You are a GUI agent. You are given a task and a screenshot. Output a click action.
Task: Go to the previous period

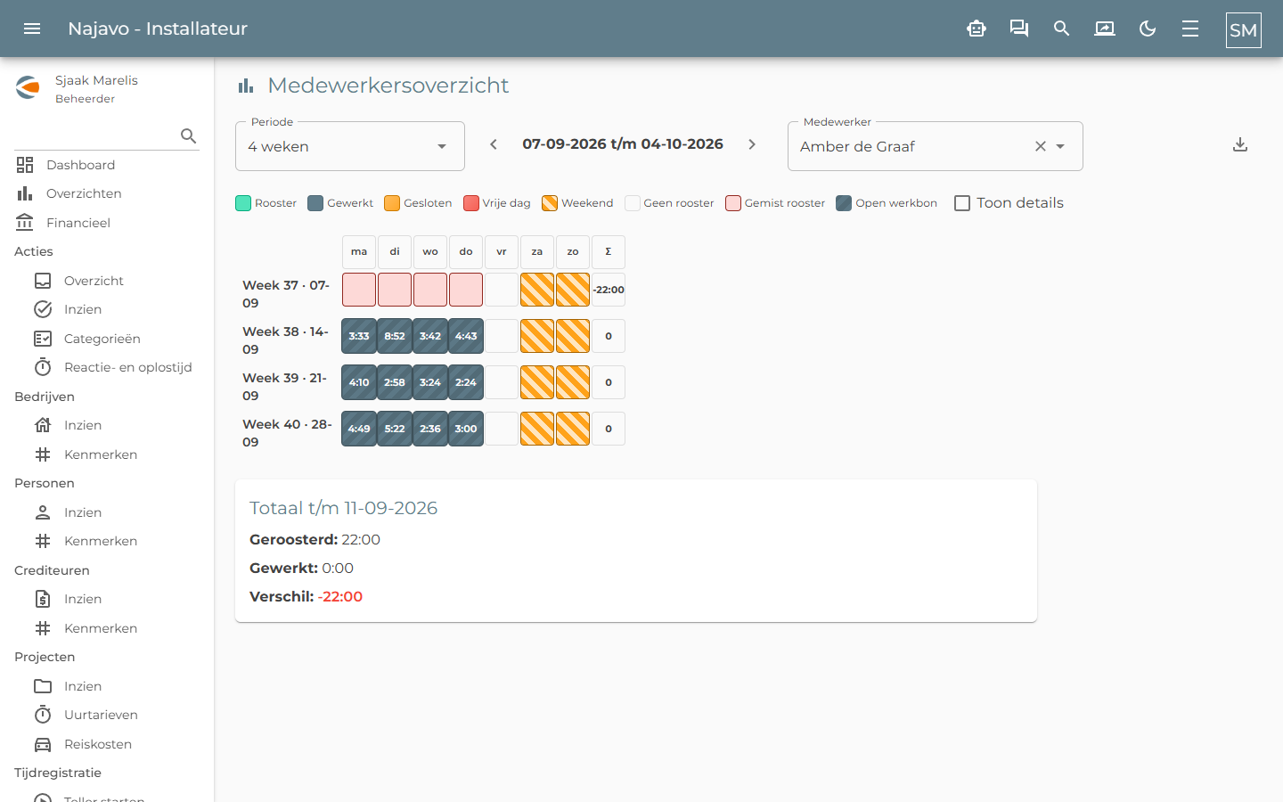[494, 144]
